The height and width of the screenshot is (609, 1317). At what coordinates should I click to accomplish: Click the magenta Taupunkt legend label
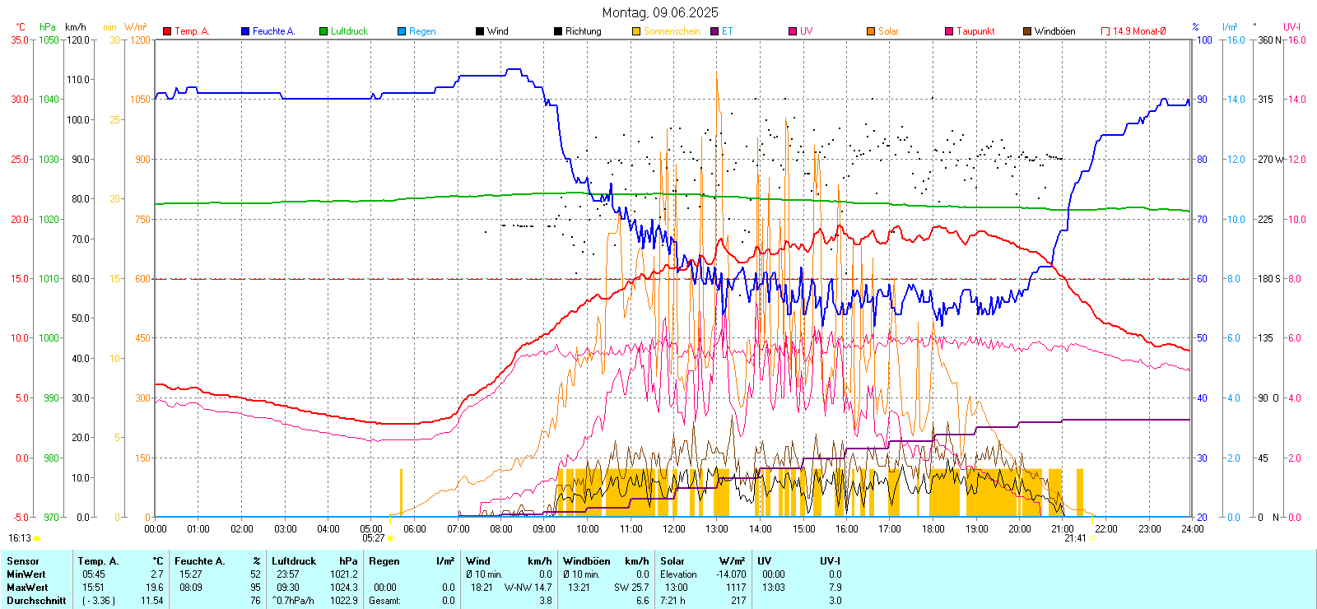tap(975, 31)
